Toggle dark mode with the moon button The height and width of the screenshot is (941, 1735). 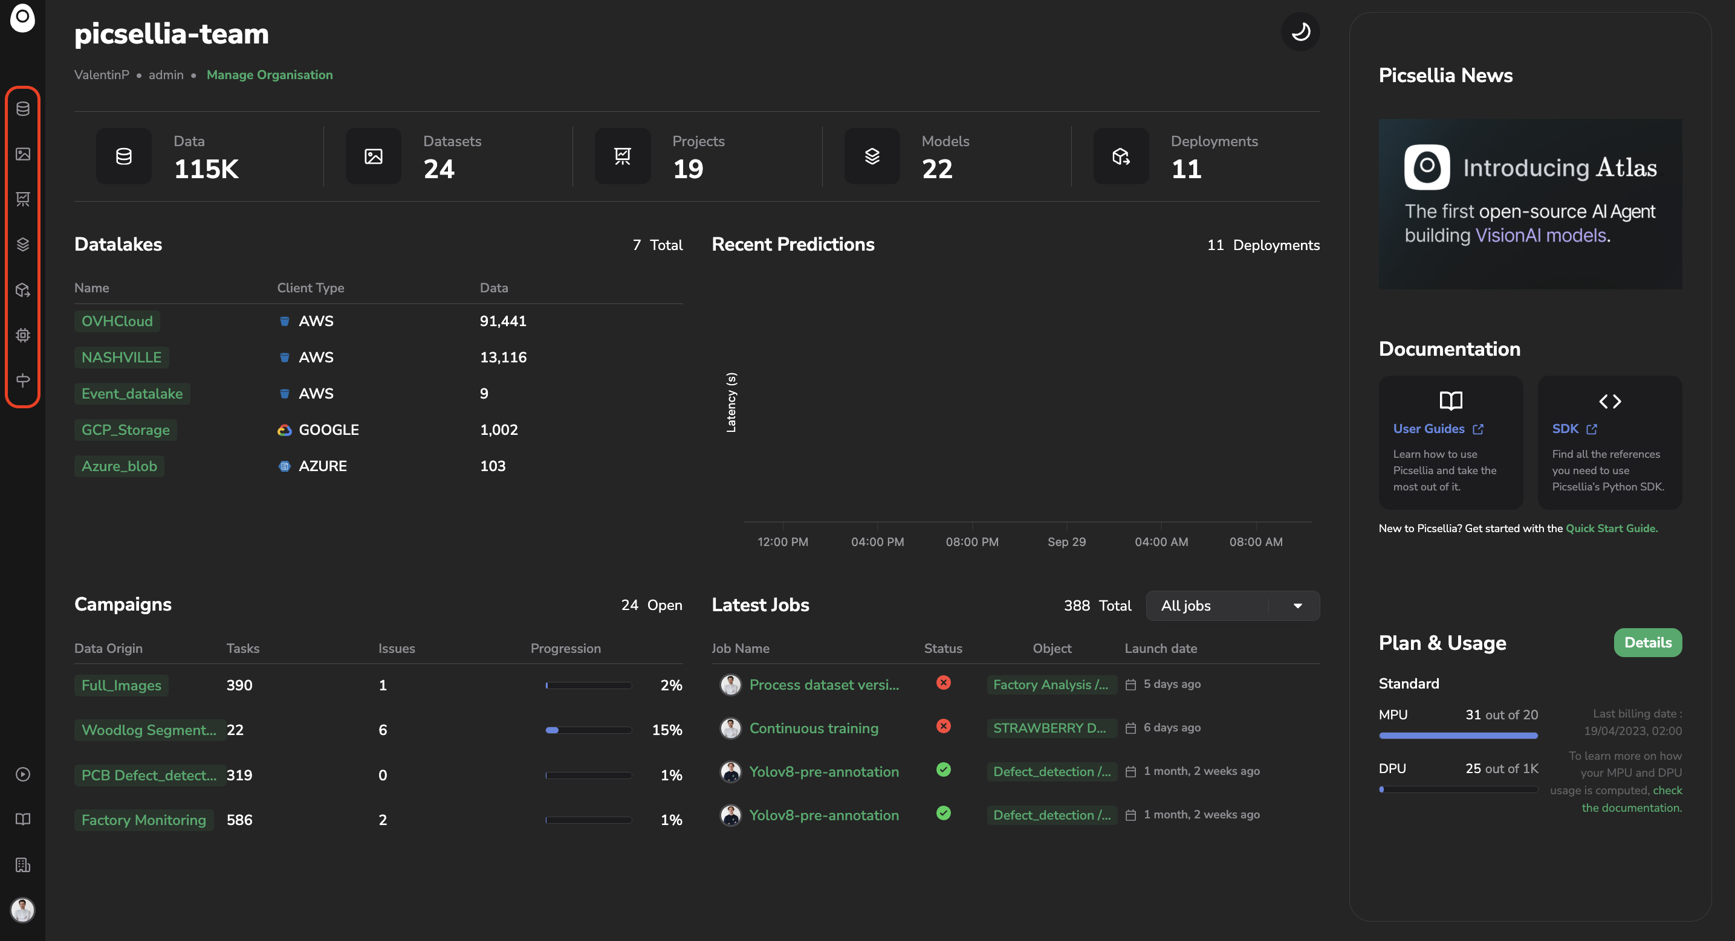[1300, 31]
